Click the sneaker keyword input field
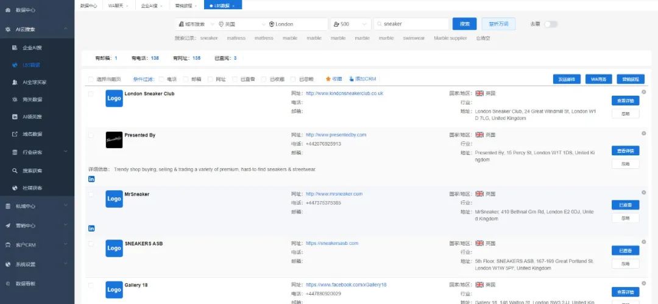Image resolution: width=658 pixels, height=304 pixels. 411,24
